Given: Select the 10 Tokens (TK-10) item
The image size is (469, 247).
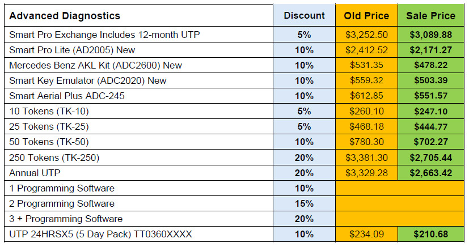Looking at the screenshot, I should (49, 111).
